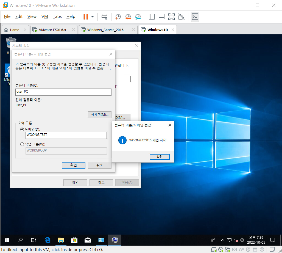Click the VMware Bluetooth status icon
282x253 pixels.
pyautogui.click(x=248, y=249)
